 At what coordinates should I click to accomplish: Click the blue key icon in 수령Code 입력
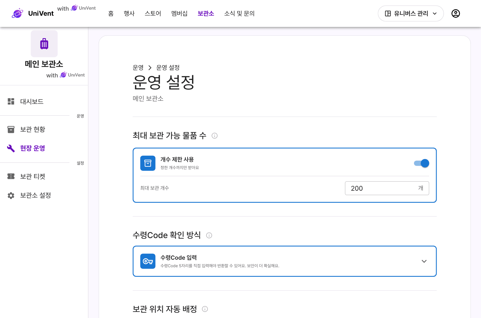148,261
